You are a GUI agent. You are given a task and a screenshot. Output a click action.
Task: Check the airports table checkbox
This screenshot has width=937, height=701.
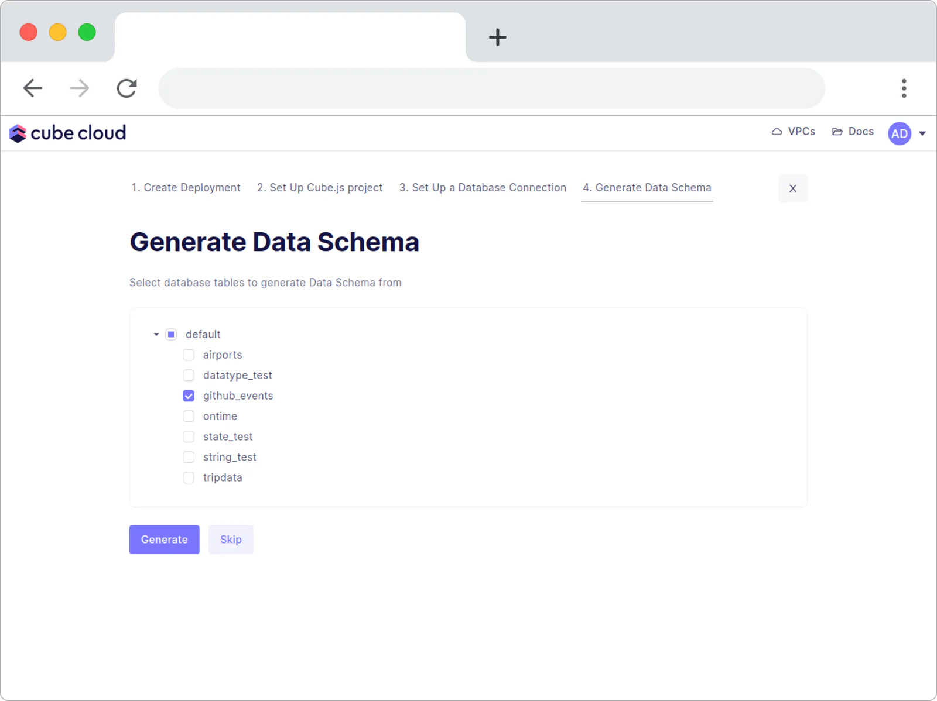189,355
